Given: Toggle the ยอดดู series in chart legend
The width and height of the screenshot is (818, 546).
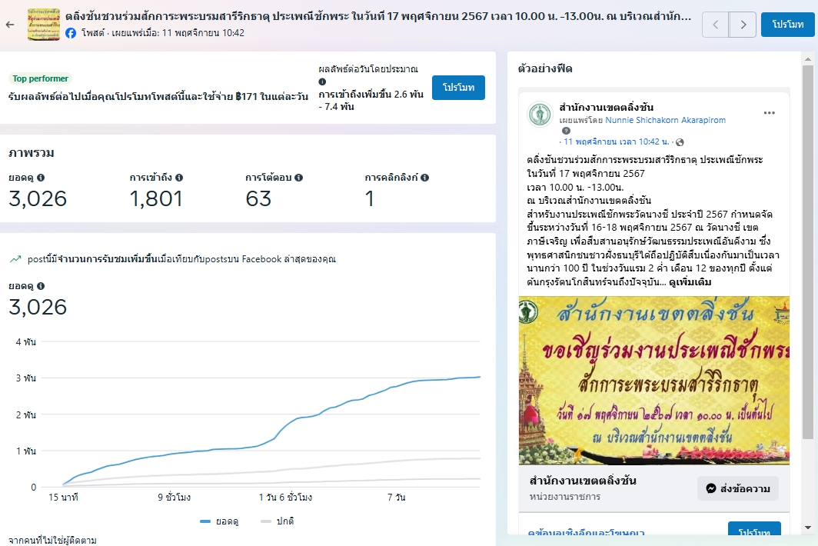Looking at the screenshot, I should [x=219, y=521].
